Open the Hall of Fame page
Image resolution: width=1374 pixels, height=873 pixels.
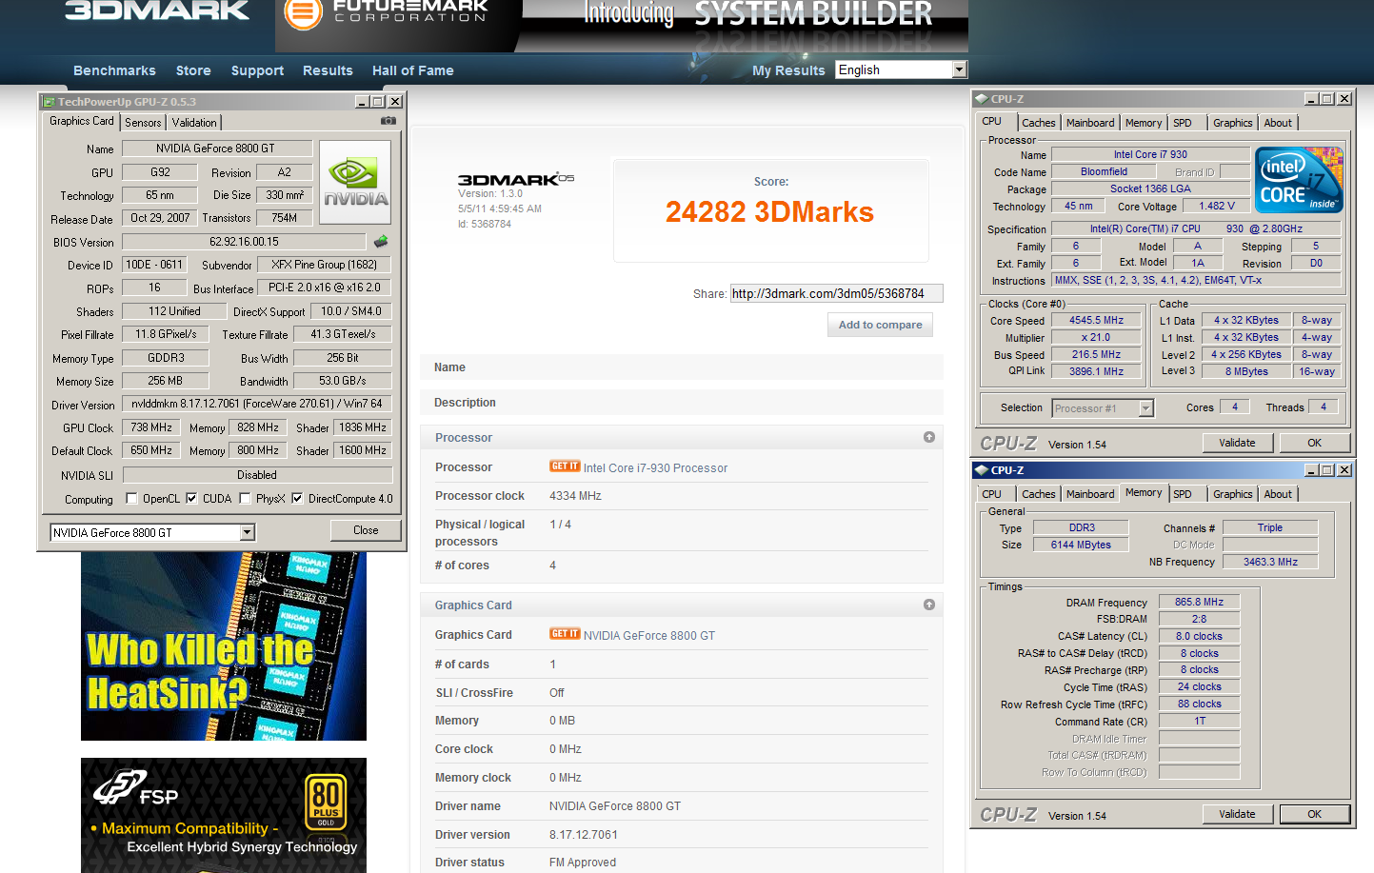[x=412, y=70]
